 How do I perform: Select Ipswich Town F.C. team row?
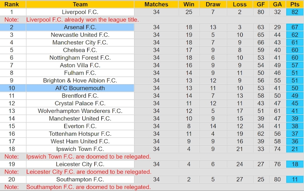point(80,149)
